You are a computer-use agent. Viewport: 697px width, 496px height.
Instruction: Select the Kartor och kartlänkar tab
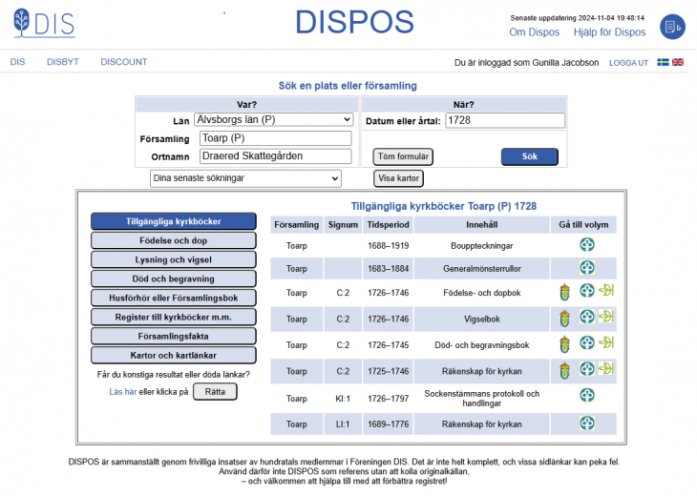174,355
